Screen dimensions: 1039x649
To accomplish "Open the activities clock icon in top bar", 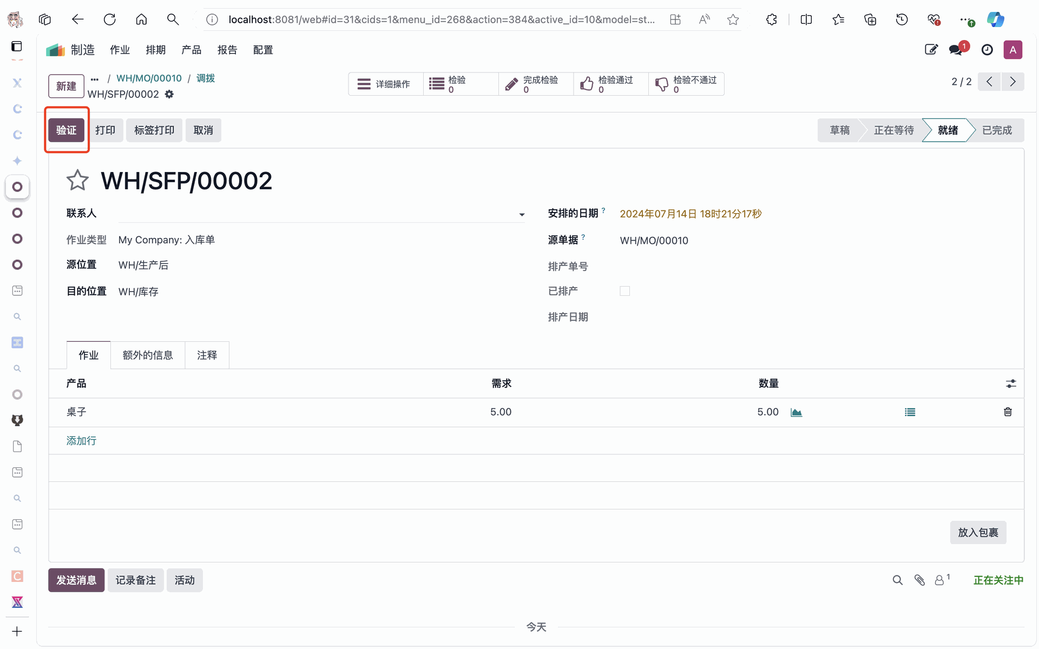I will pyautogui.click(x=987, y=50).
